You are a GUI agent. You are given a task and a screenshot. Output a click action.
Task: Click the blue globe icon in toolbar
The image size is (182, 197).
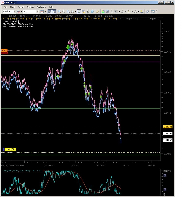[x=92, y=12]
